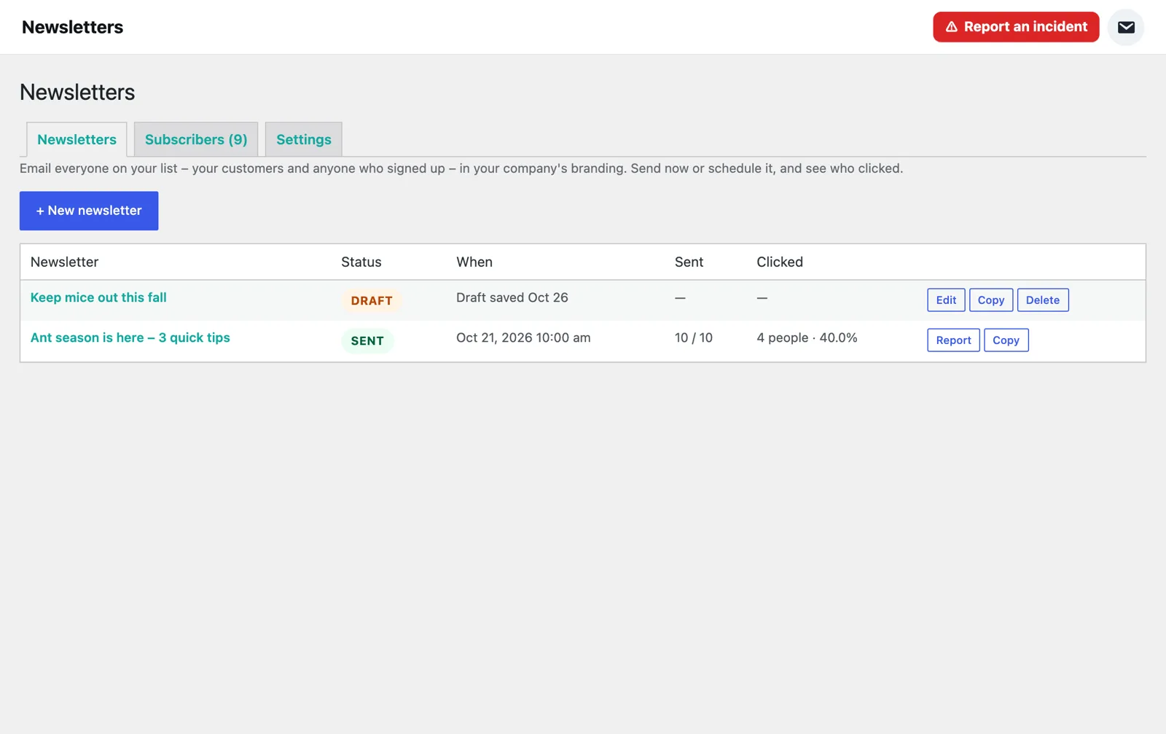Edit the 'Keep mice out this fall' draft
The height and width of the screenshot is (734, 1166).
pos(946,300)
